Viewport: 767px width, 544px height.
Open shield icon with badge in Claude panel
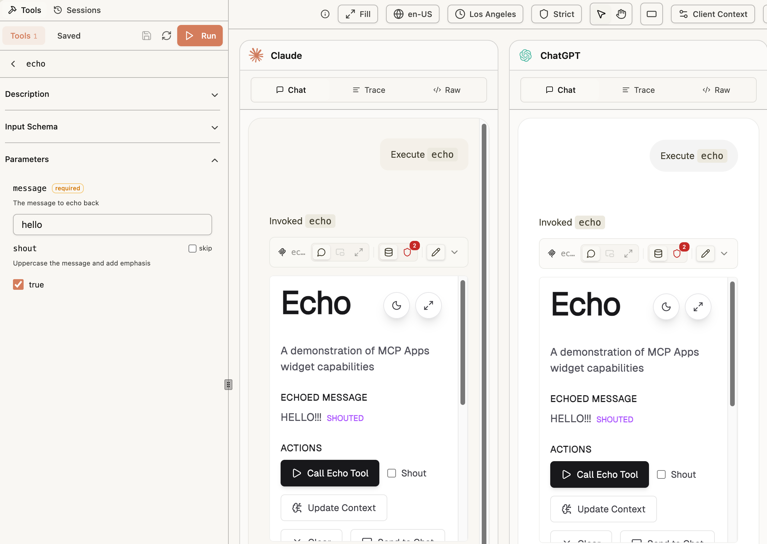click(407, 252)
